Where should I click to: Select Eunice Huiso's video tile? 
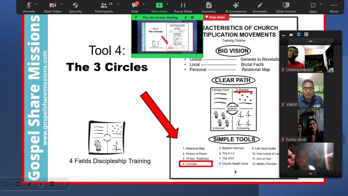coord(310,125)
